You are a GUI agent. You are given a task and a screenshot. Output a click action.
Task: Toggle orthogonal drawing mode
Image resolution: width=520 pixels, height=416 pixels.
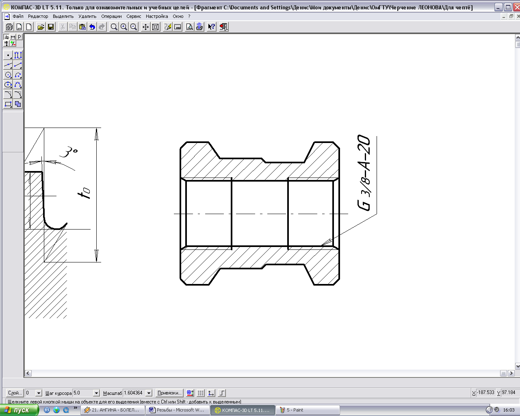pyautogui.click(x=222, y=393)
